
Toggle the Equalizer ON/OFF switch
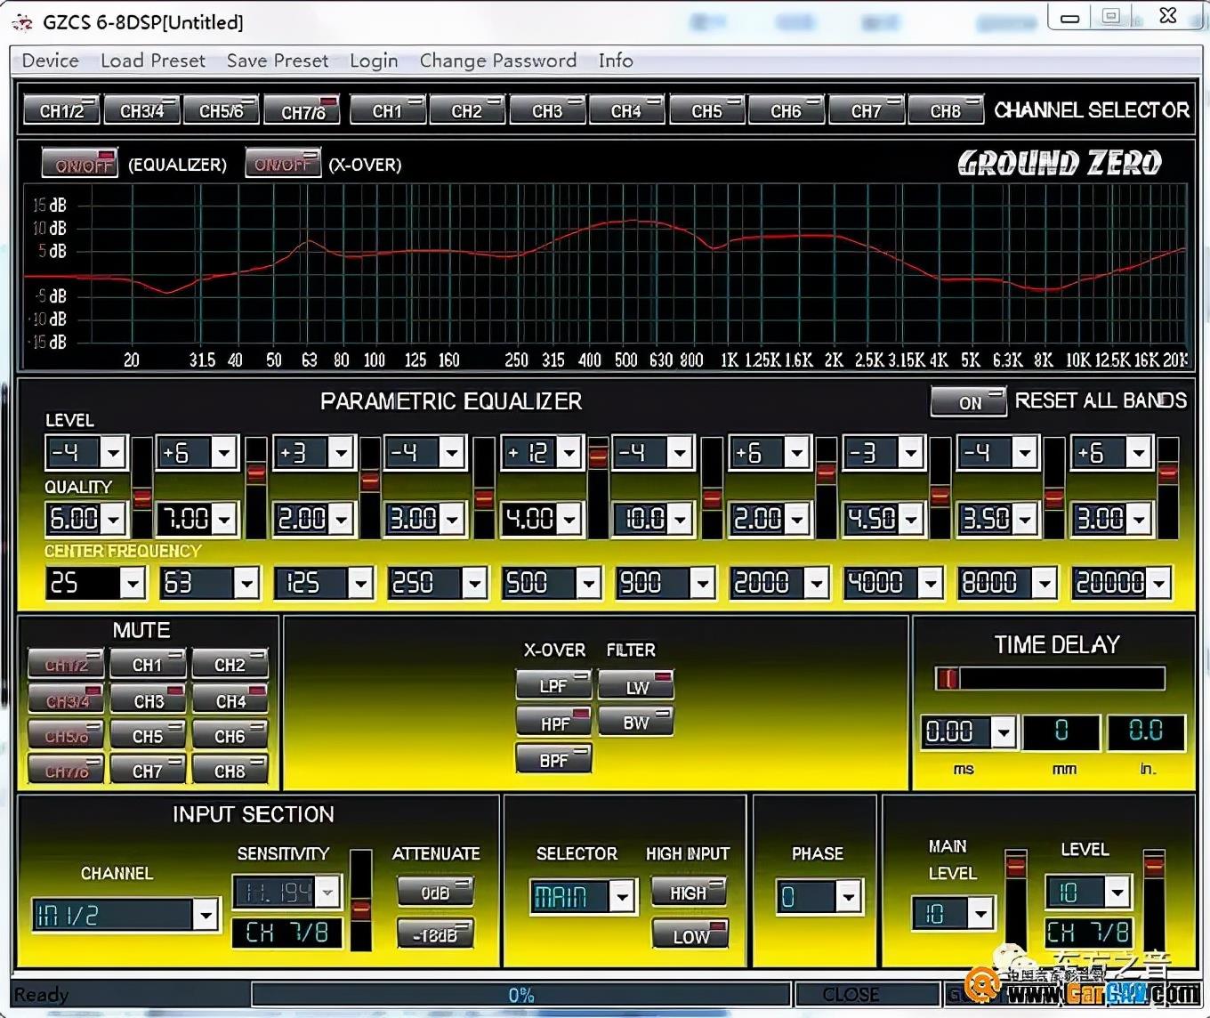(x=80, y=164)
